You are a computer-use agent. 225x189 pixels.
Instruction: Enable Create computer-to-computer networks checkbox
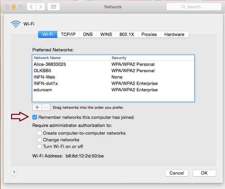[x=39, y=133]
